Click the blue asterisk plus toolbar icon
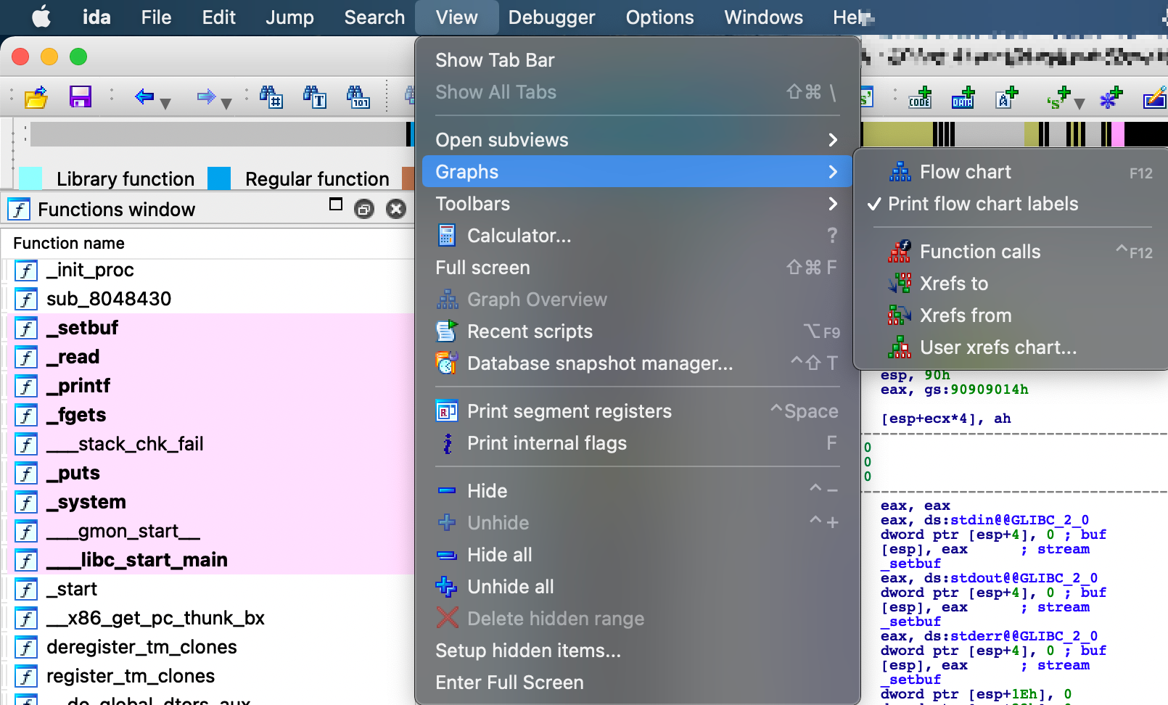 tap(1111, 96)
